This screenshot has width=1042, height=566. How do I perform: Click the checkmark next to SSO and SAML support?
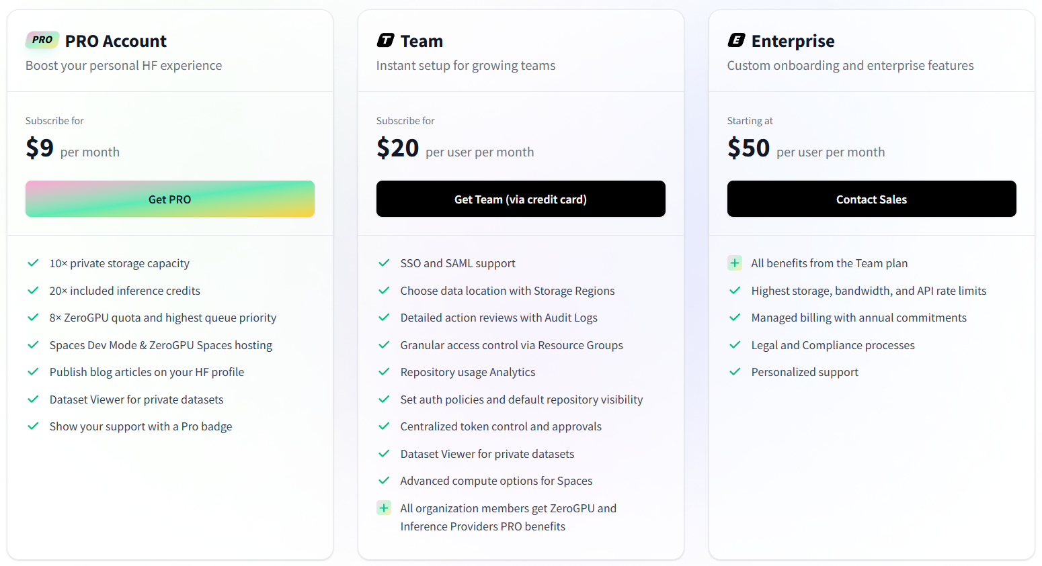(x=384, y=263)
